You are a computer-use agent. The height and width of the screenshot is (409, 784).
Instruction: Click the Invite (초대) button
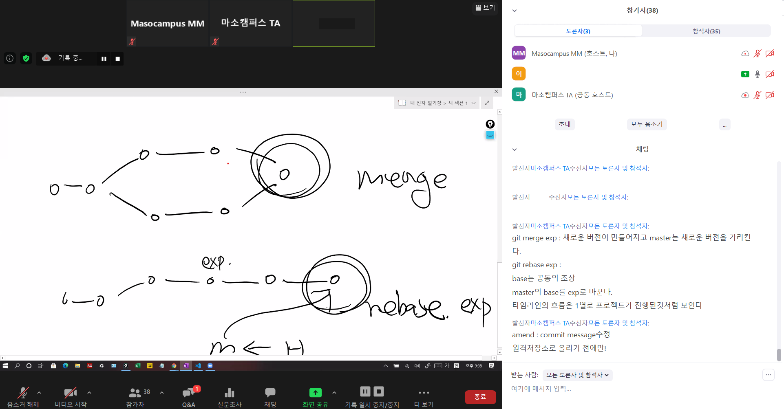(565, 124)
